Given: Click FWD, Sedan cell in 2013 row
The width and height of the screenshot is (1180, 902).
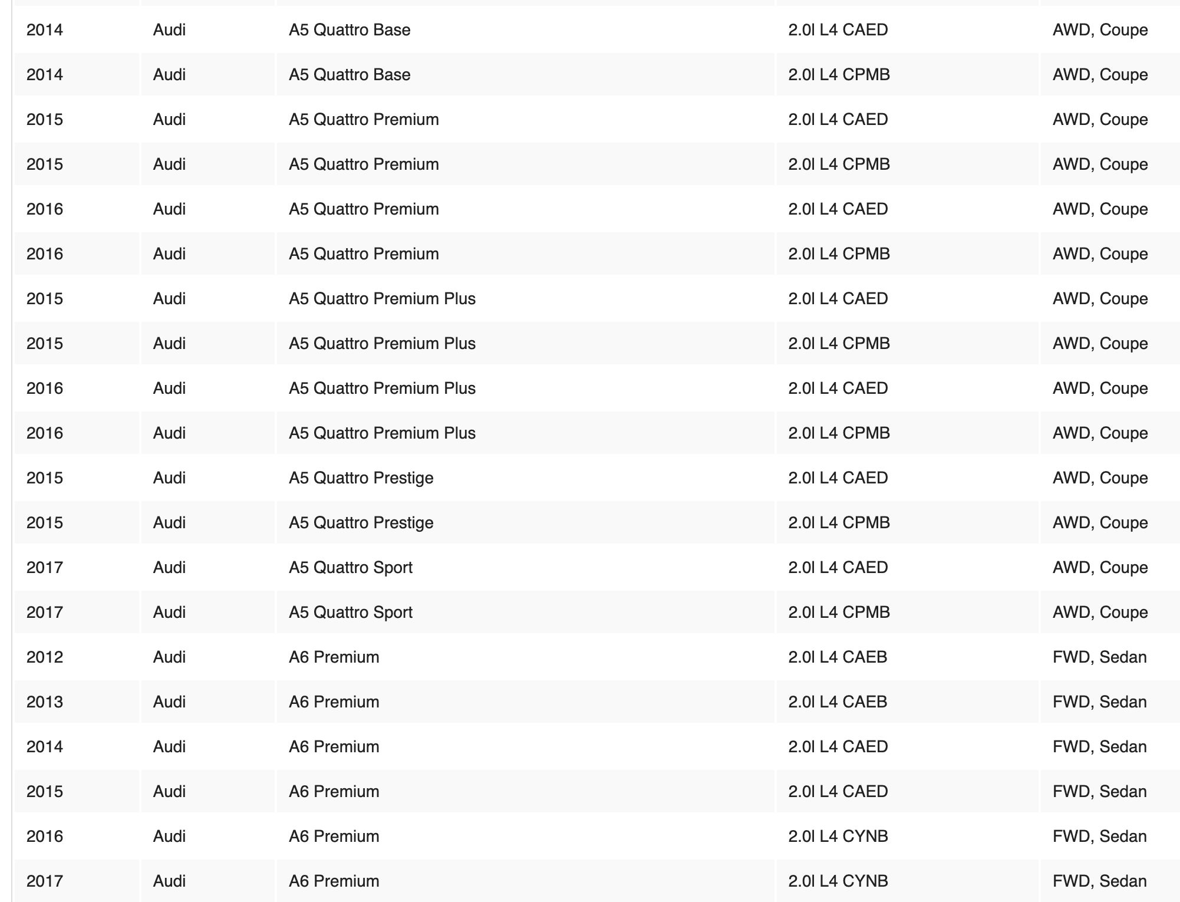Looking at the screenshot, I should 1099,702.
